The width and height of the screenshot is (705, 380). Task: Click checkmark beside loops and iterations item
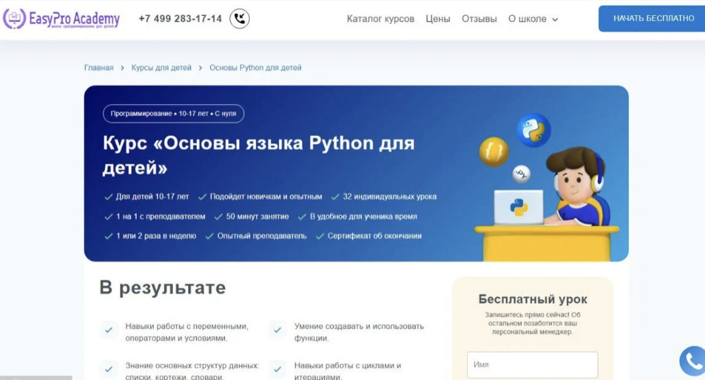[278, 369]
